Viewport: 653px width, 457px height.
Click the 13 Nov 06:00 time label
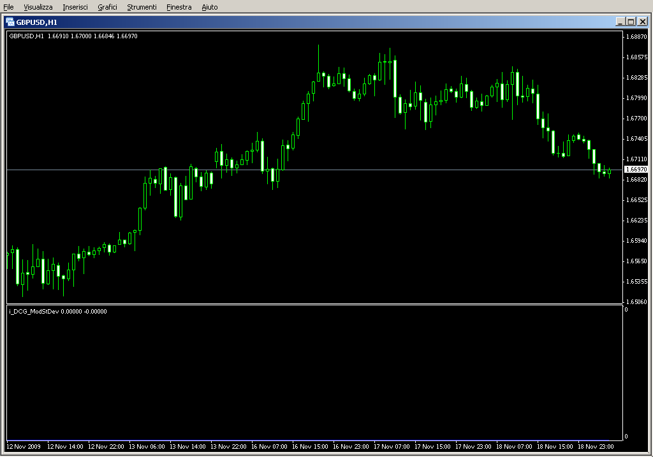147,447
